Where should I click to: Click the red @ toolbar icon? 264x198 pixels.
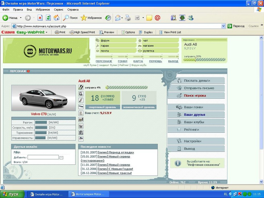pyautogui.click(x=158, y=18)
